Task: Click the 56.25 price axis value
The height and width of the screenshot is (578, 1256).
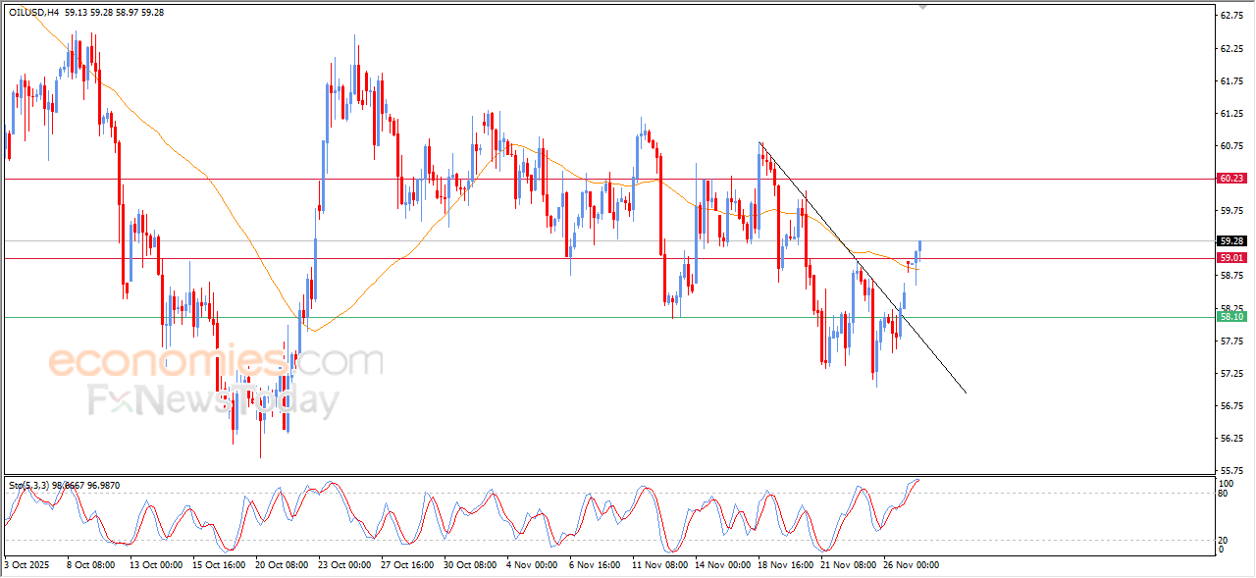Action: coord(1232,439)
